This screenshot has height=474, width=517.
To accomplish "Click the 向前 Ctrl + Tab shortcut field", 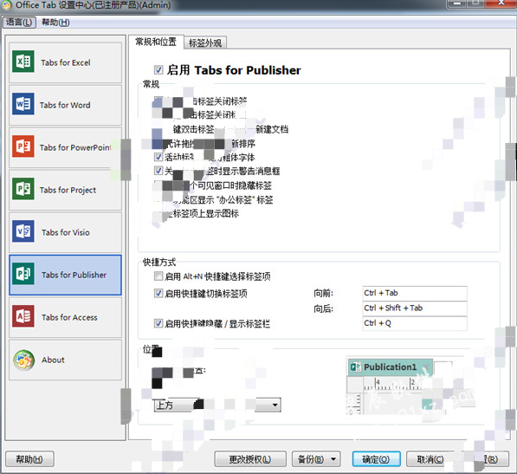I will tap(415, 293).
